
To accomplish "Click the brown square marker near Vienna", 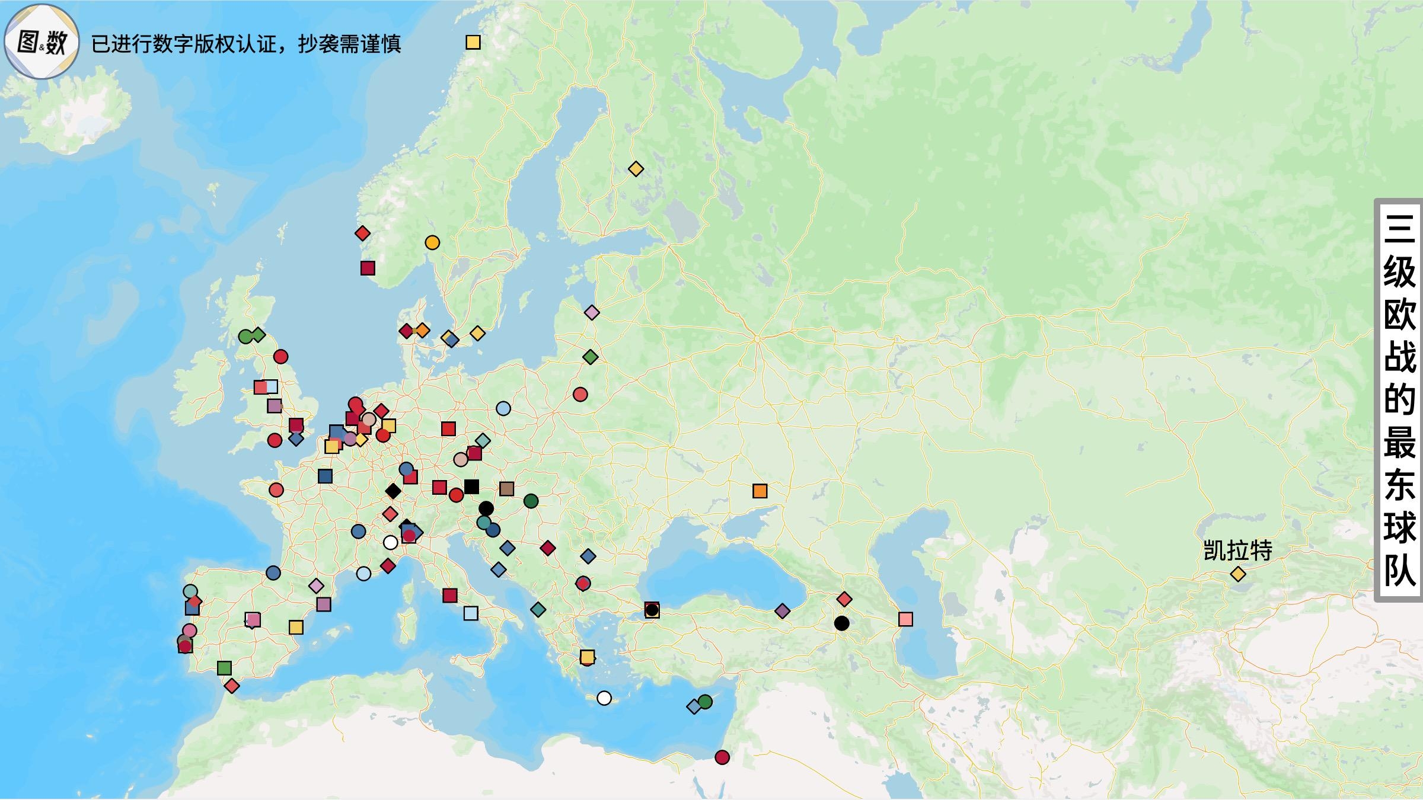I will click(506, 488).
